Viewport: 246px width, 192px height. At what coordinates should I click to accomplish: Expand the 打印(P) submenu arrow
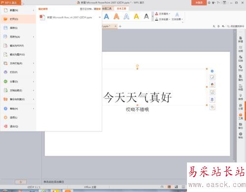coord(33,72)
